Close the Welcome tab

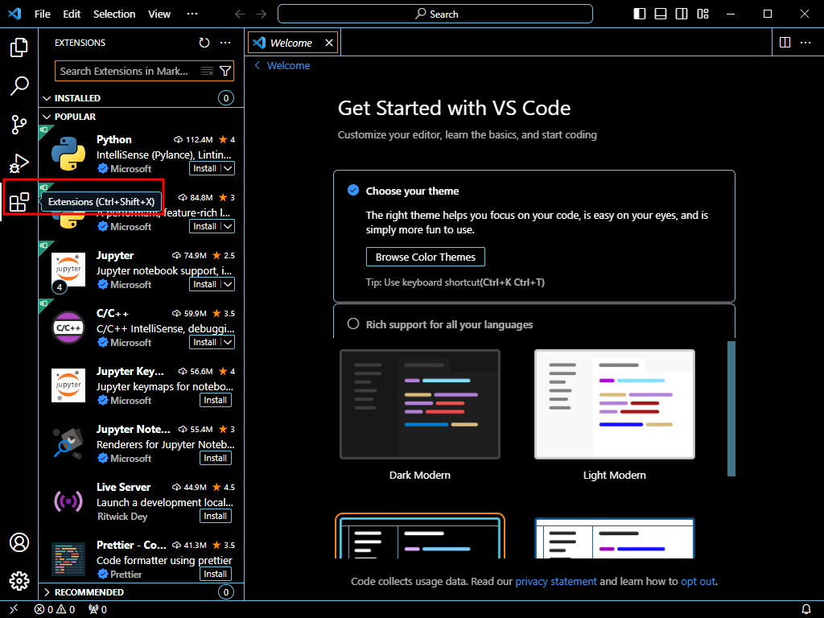click(329, 43)
